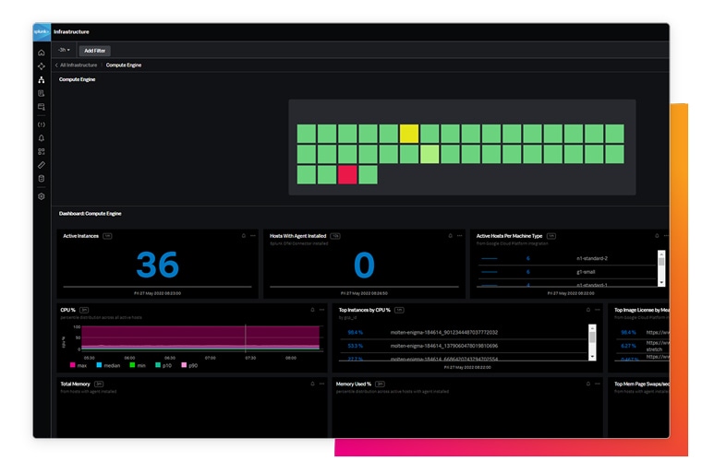Open Data Management sidebar icon
Screen dimensions: 702x461
coord(42,178)
